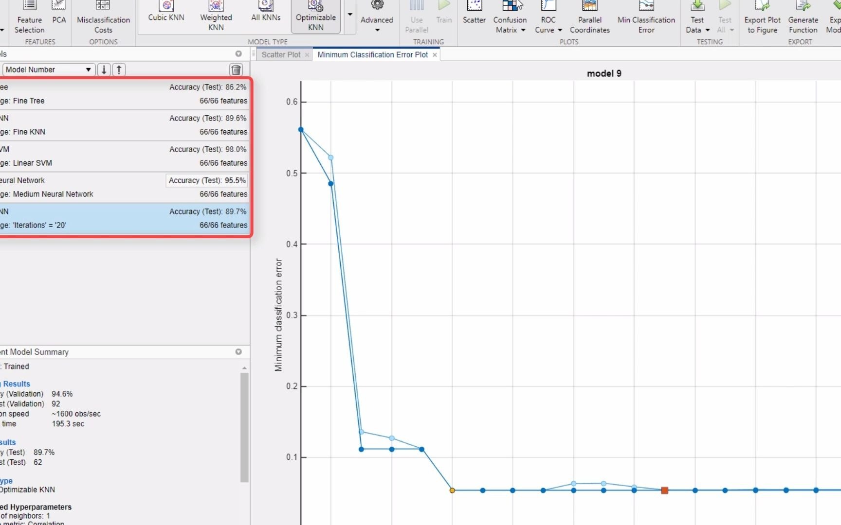Sort models in ascending order
841x525 pixels.
click(x=119, y=70)
